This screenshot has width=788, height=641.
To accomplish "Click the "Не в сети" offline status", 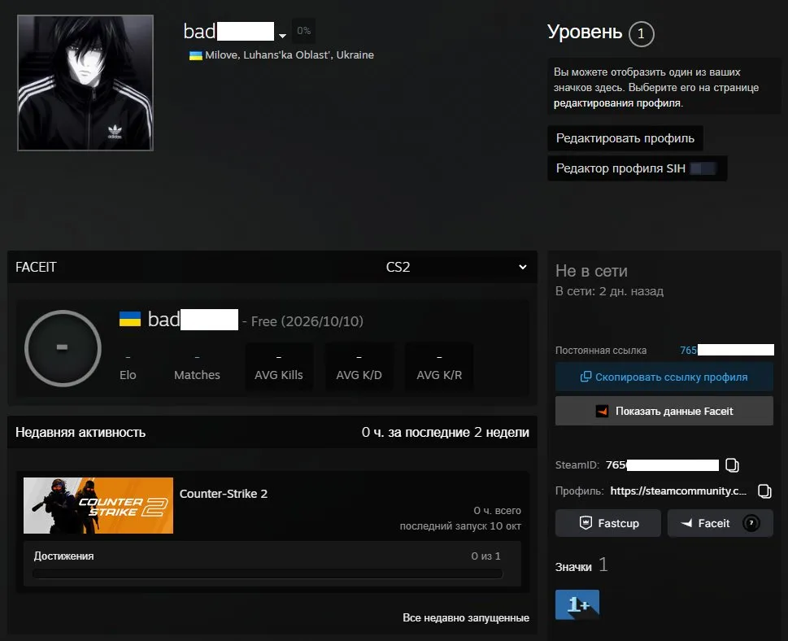I will [591, 271].
